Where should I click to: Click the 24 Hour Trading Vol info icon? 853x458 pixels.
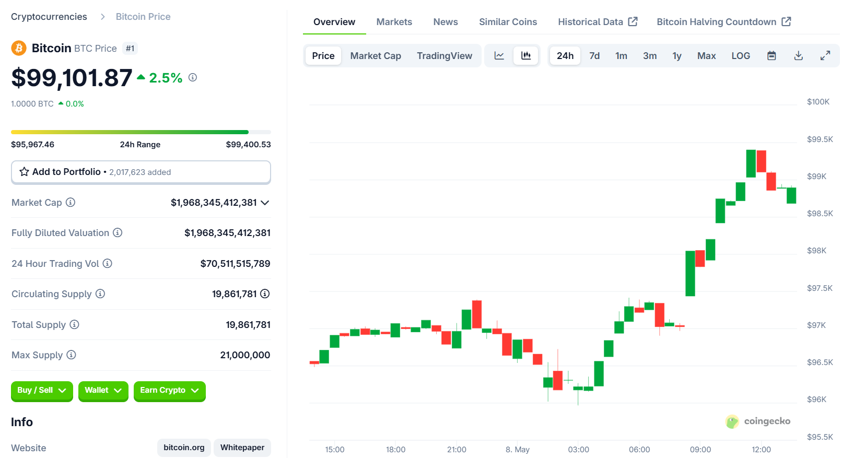click(x=107, y=263)
